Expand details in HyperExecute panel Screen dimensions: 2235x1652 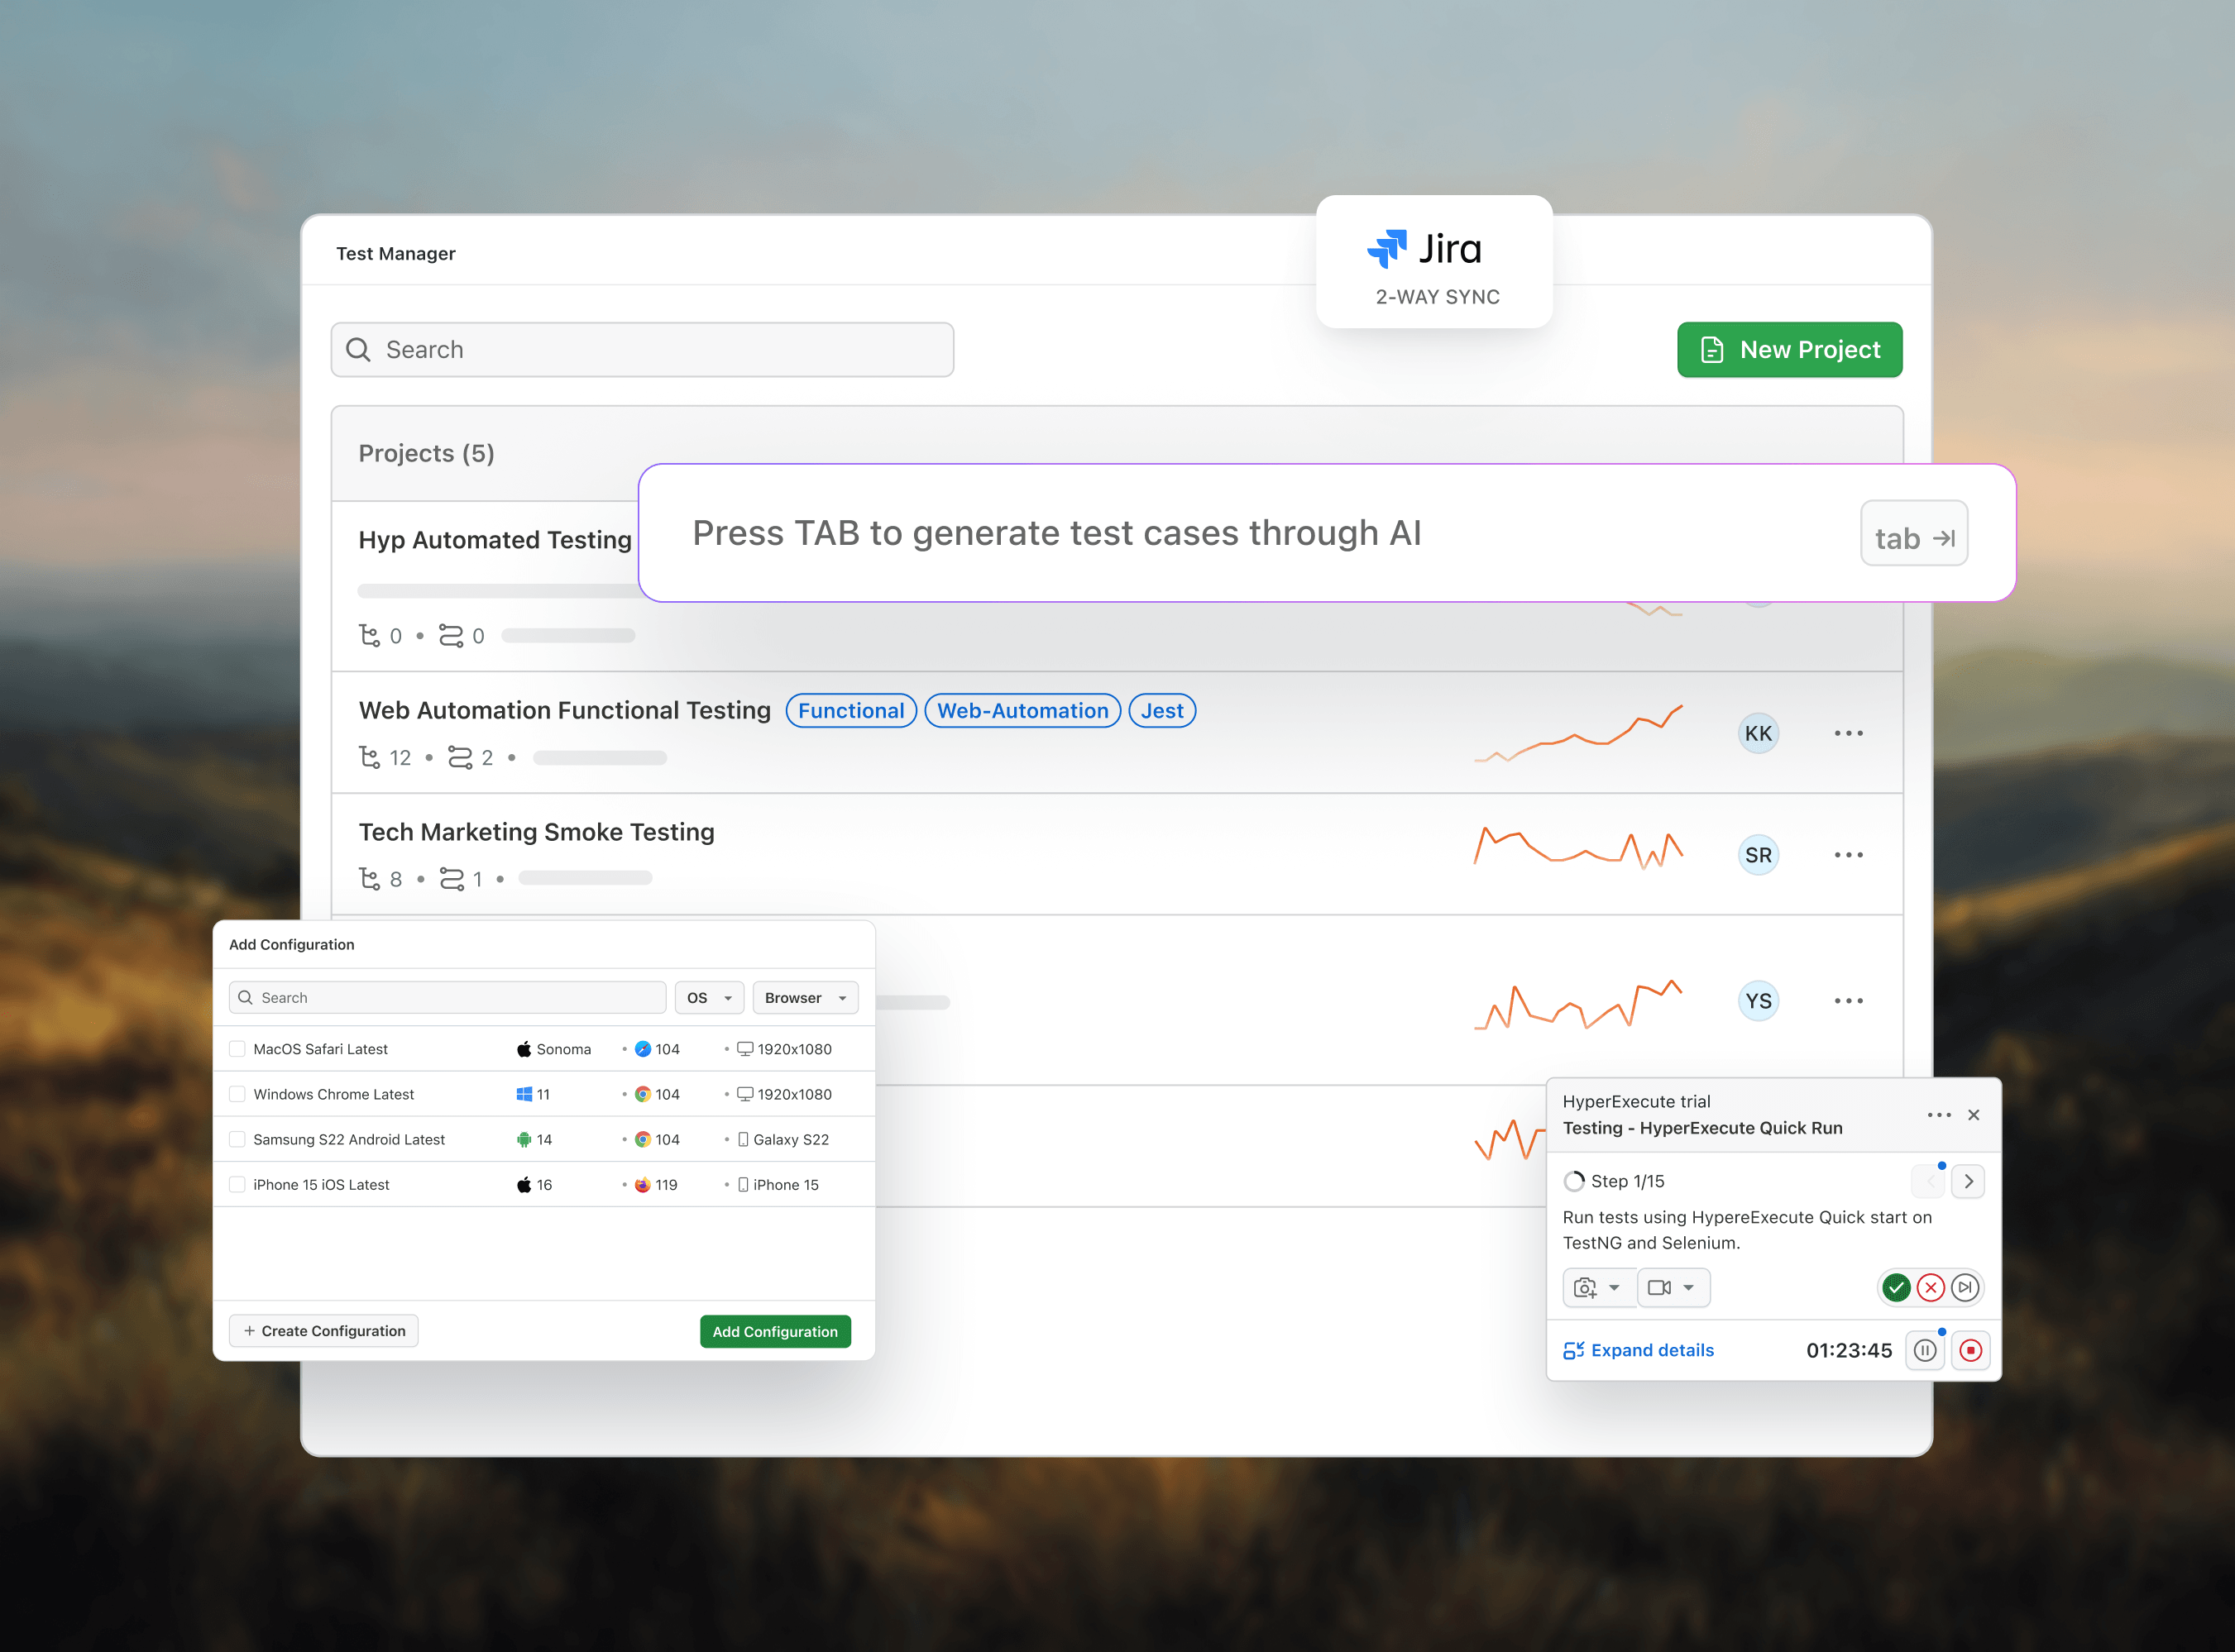1639,1350
